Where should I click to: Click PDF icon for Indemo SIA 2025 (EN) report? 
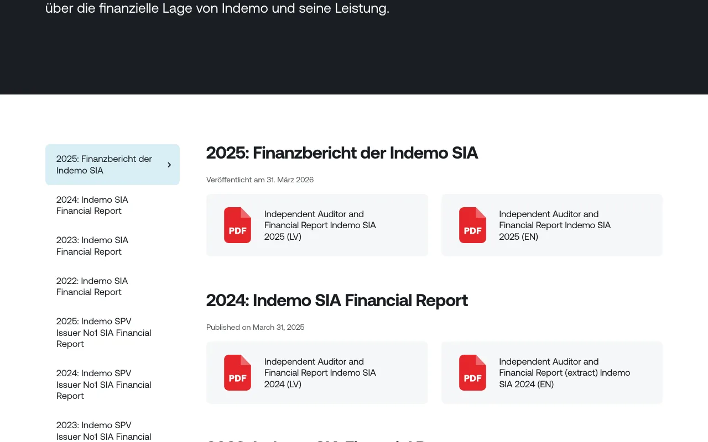(472, 225)
